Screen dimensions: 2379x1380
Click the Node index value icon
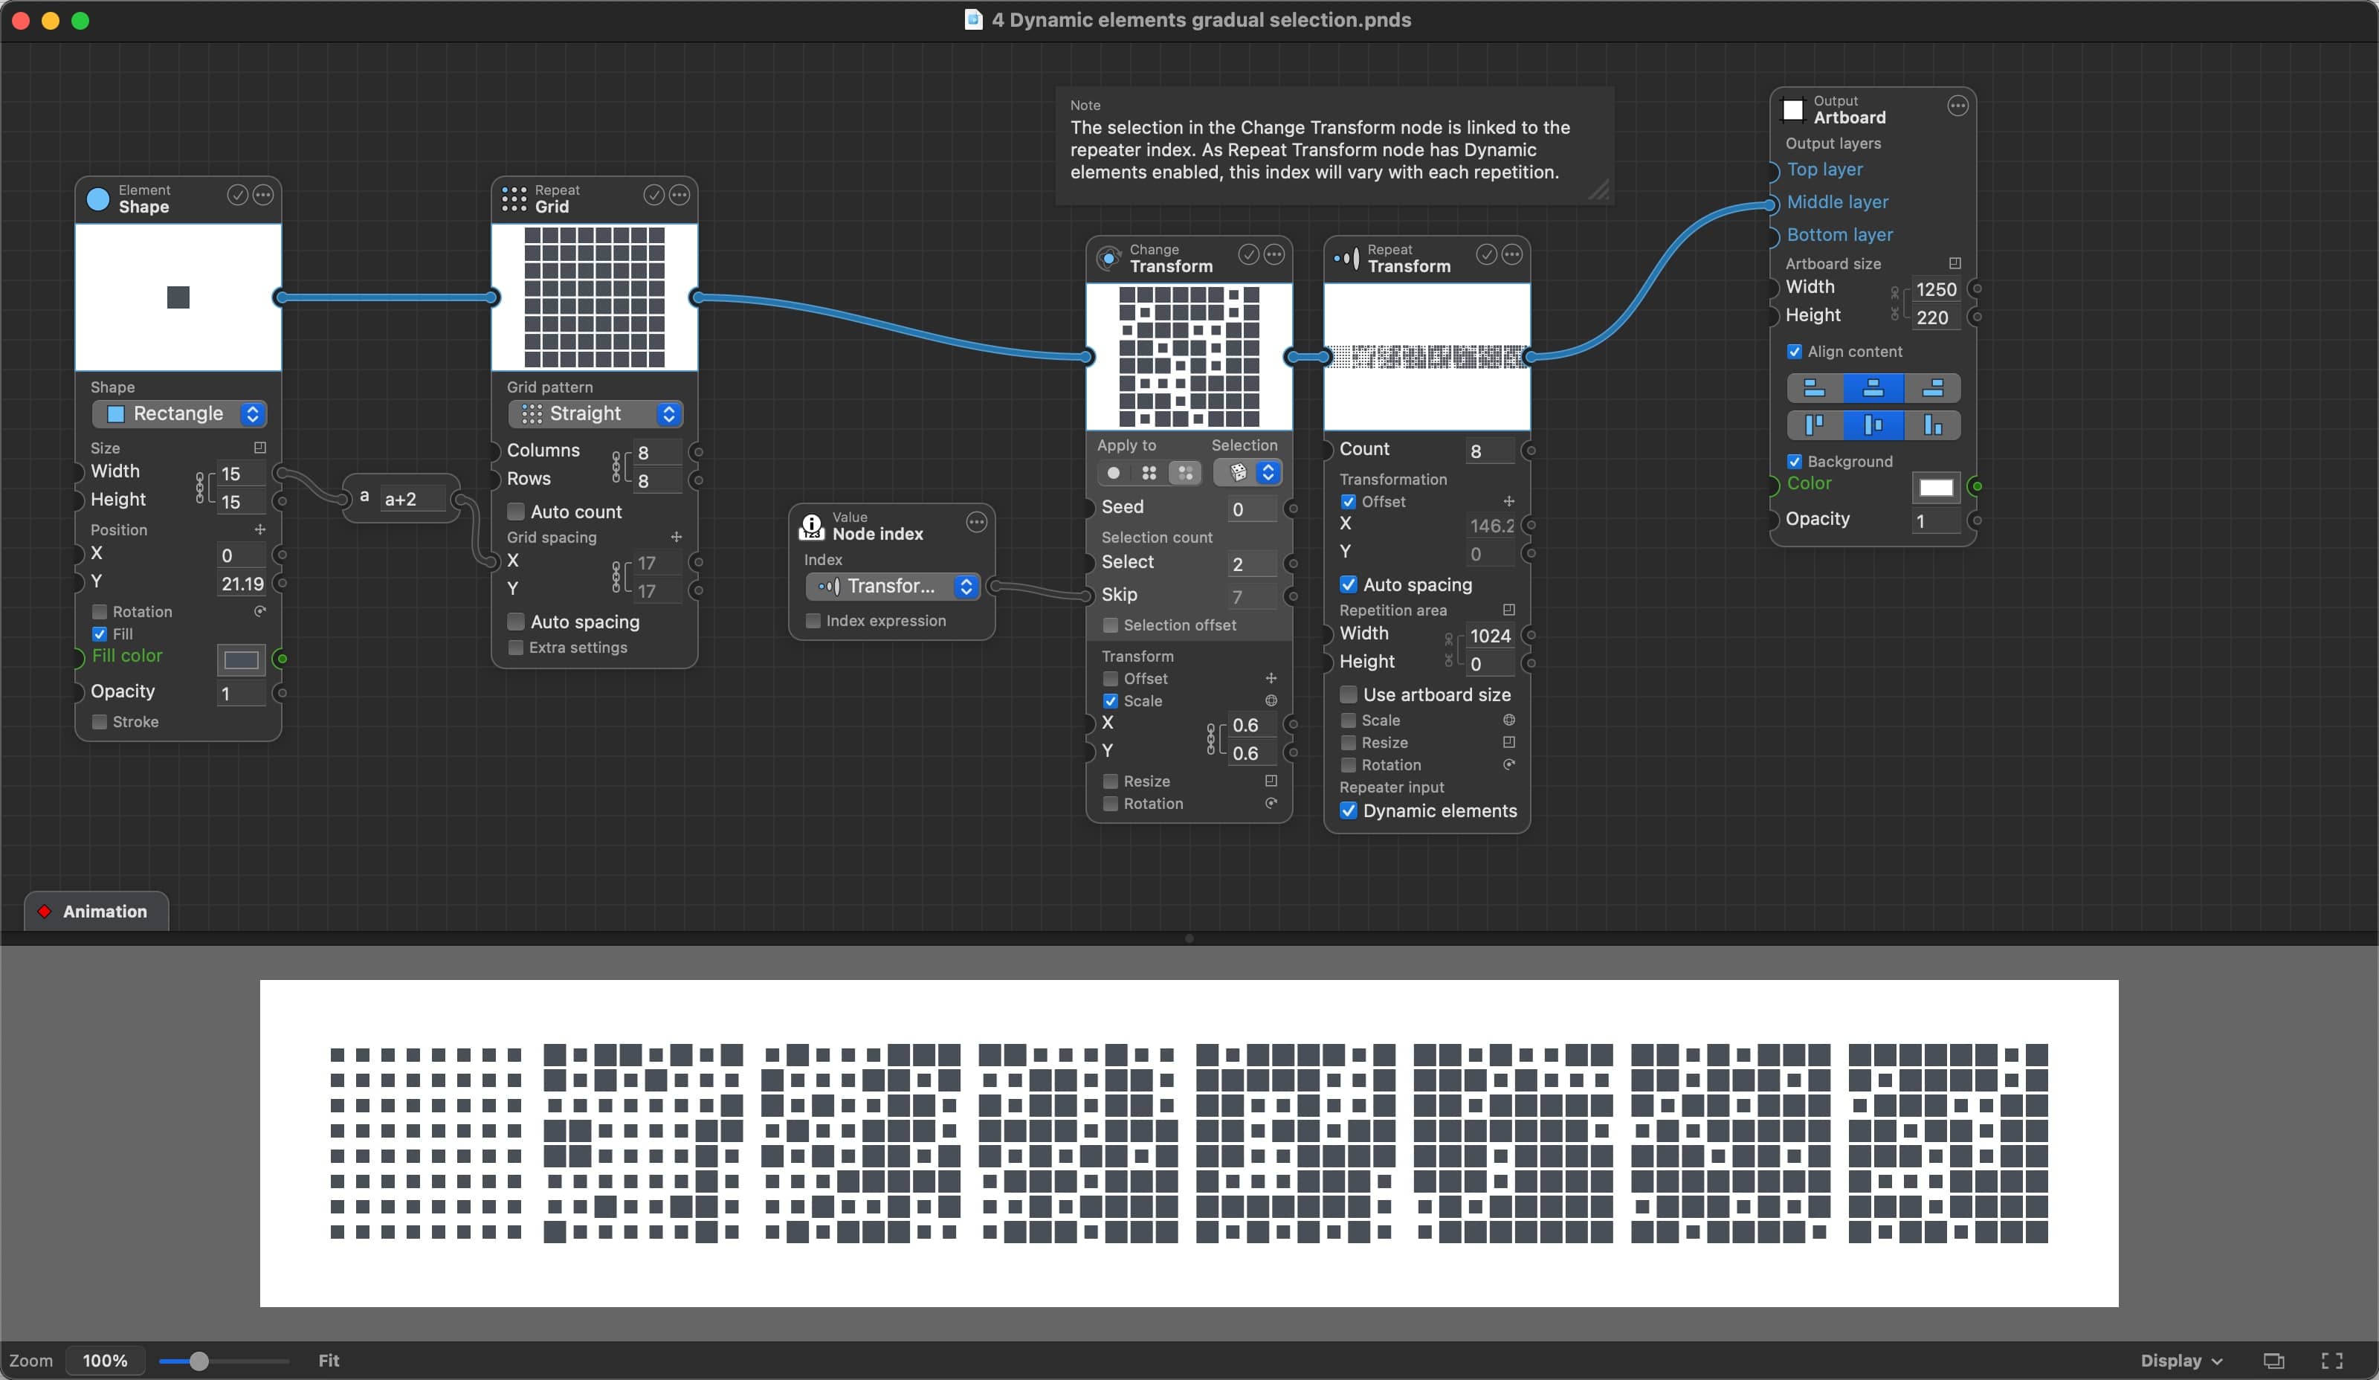point(812,526)
